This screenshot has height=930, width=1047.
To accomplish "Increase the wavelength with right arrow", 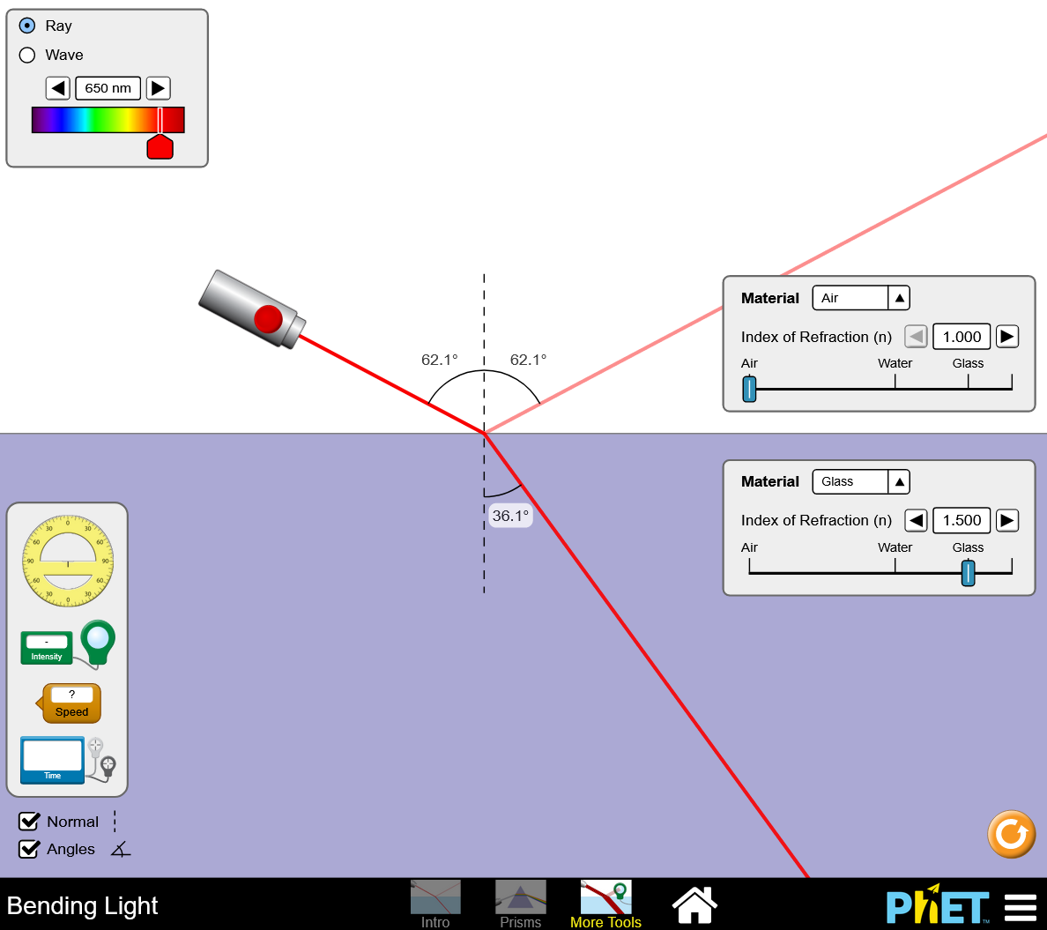I will [158, 88].
